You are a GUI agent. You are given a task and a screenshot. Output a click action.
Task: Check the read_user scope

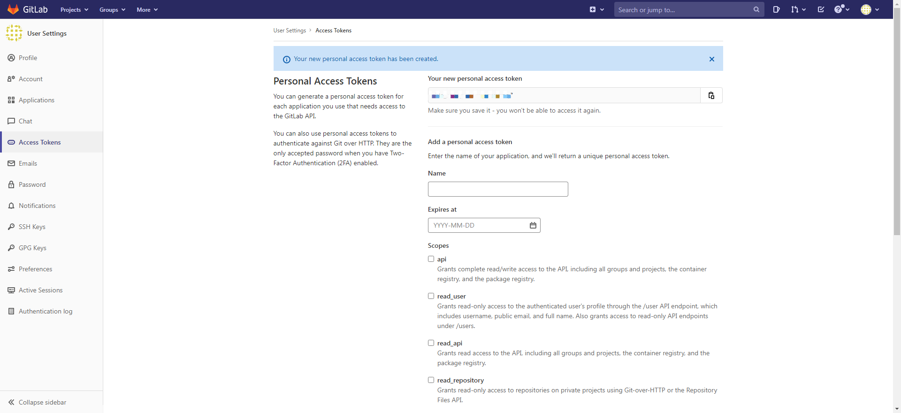point(431,296)
